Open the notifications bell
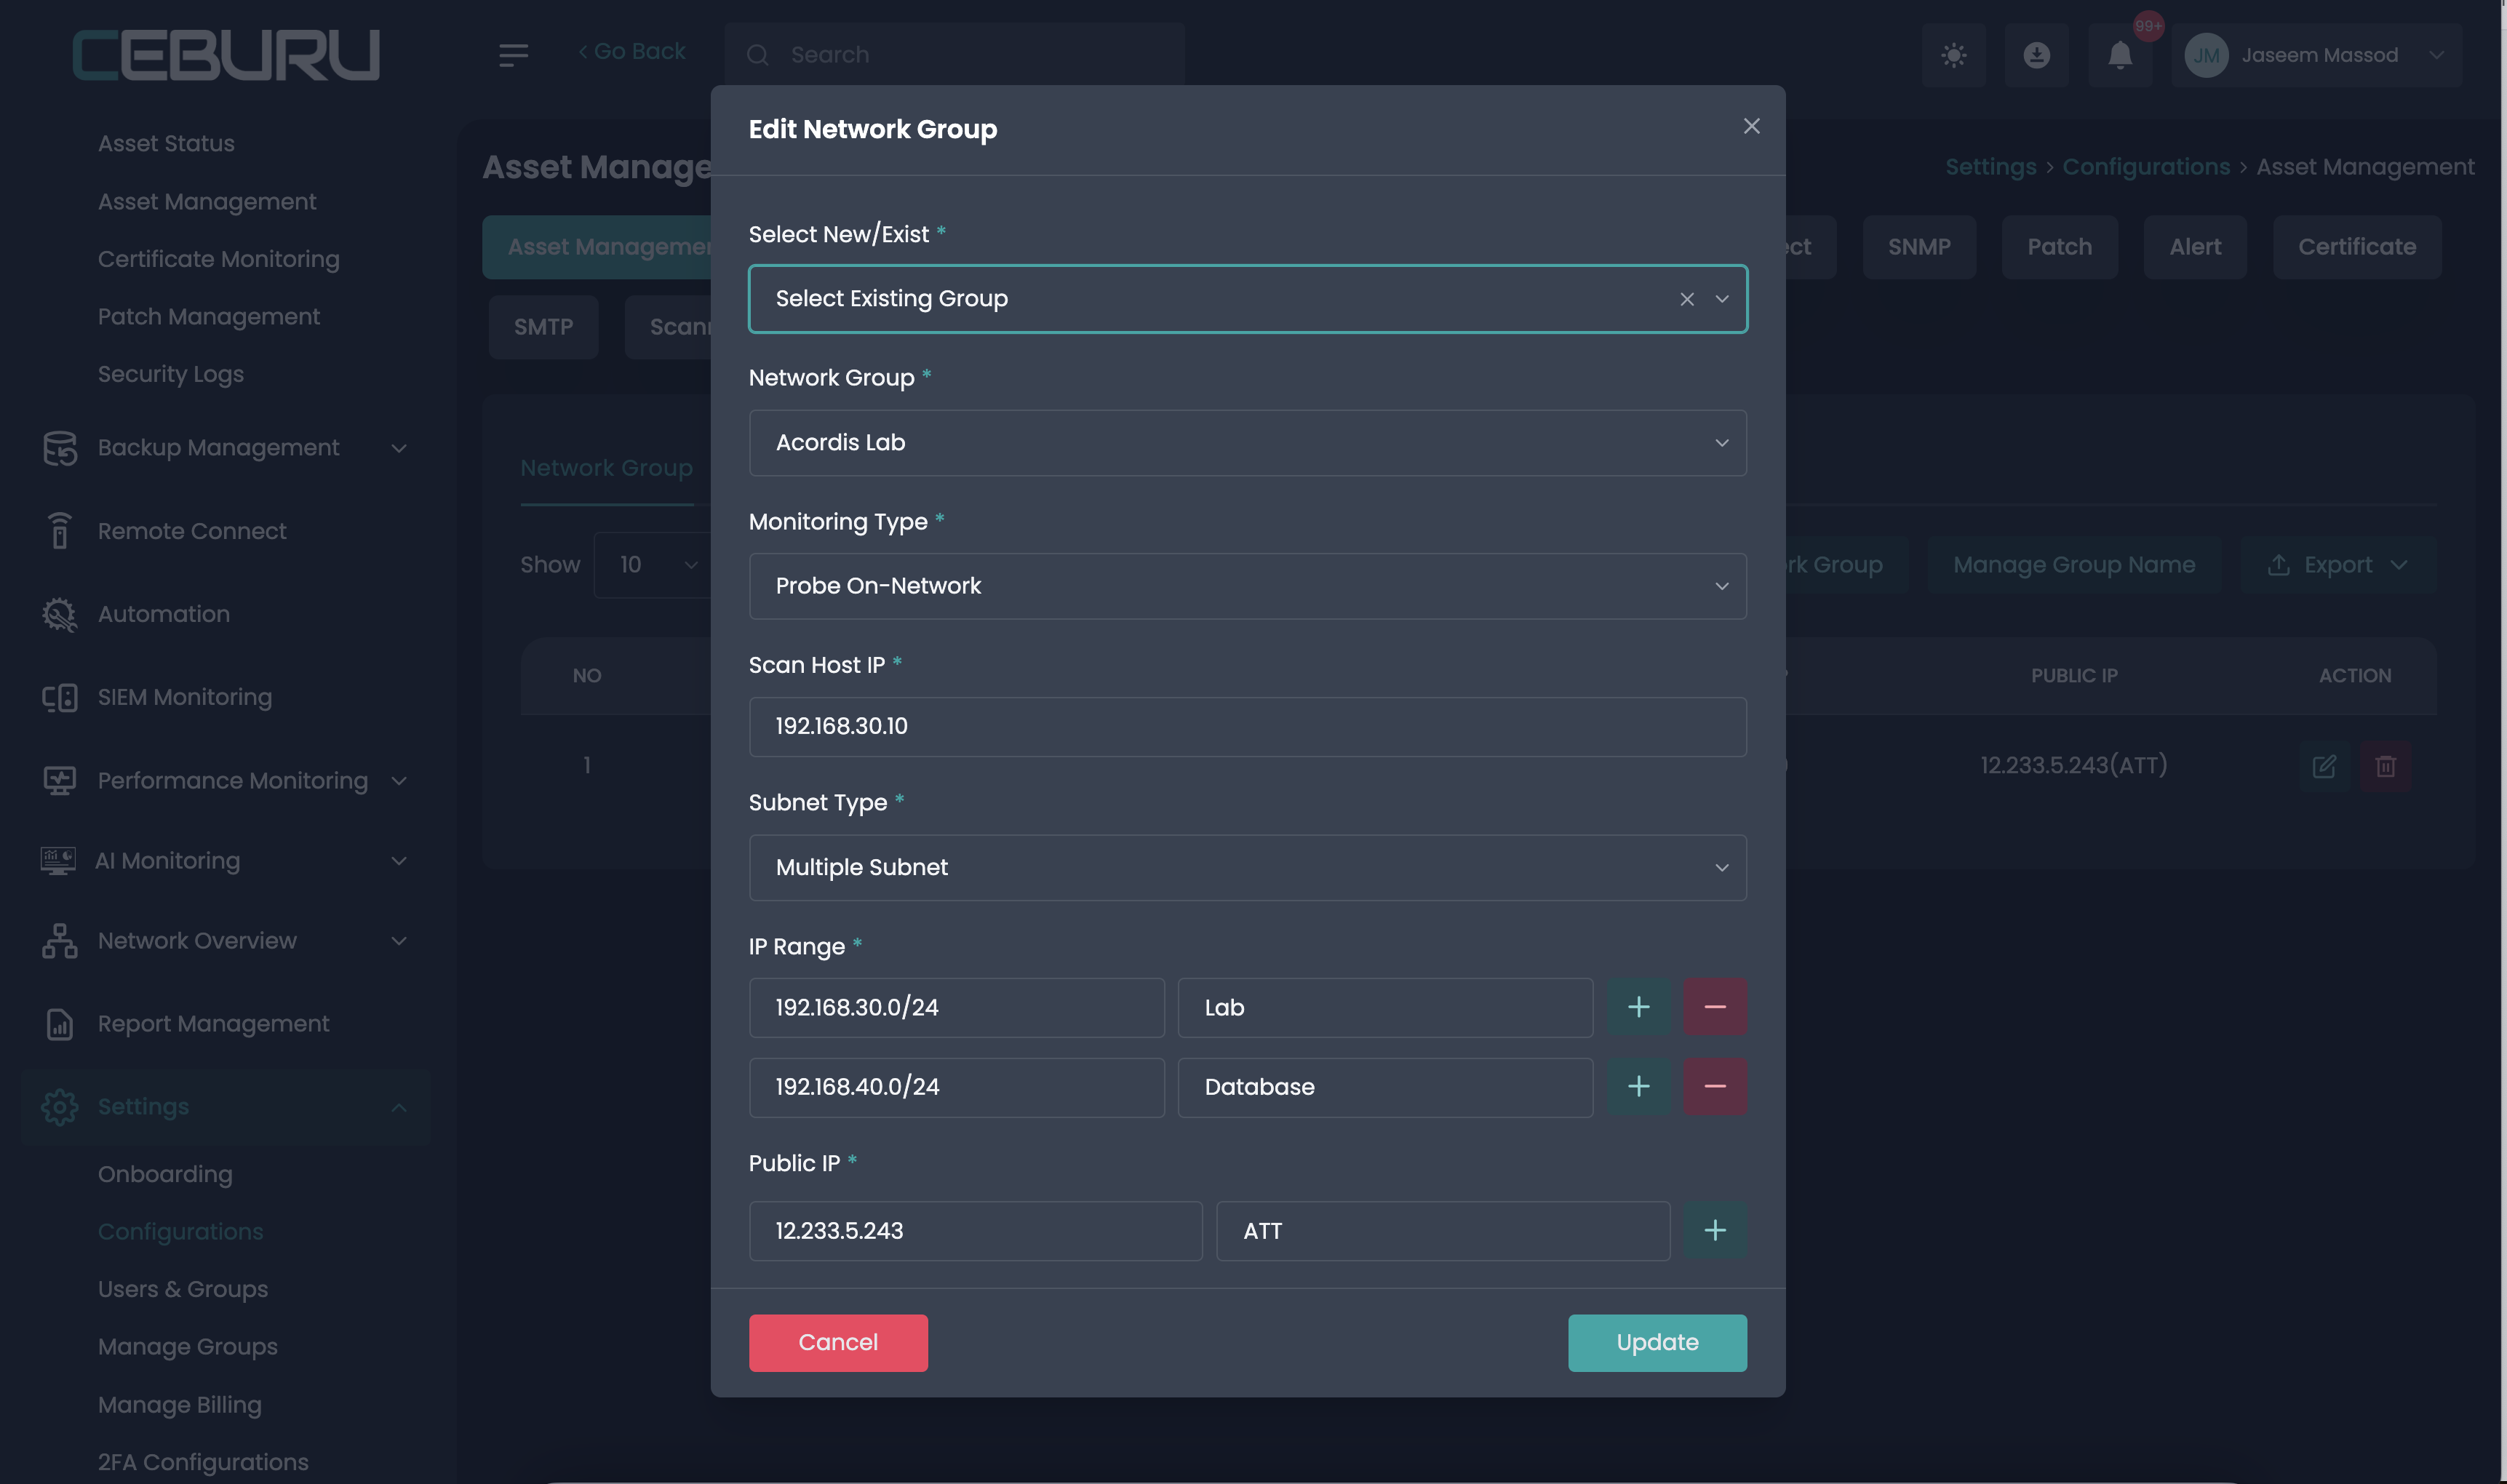 2119,55
